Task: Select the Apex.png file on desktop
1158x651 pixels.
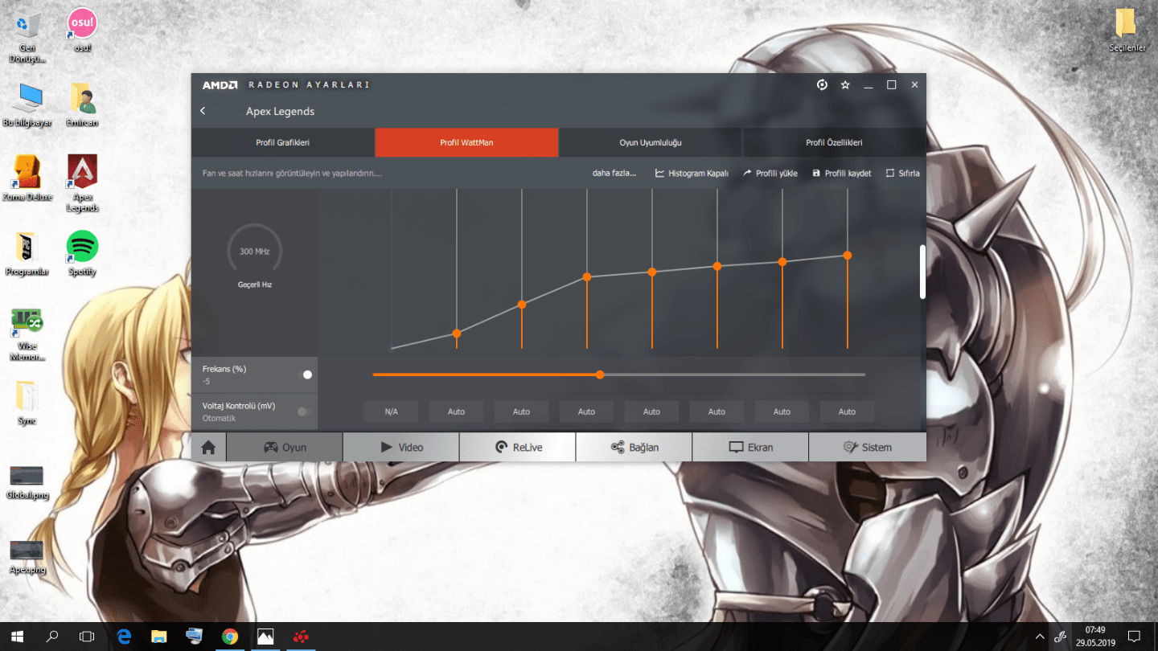Action: point(27,556)
